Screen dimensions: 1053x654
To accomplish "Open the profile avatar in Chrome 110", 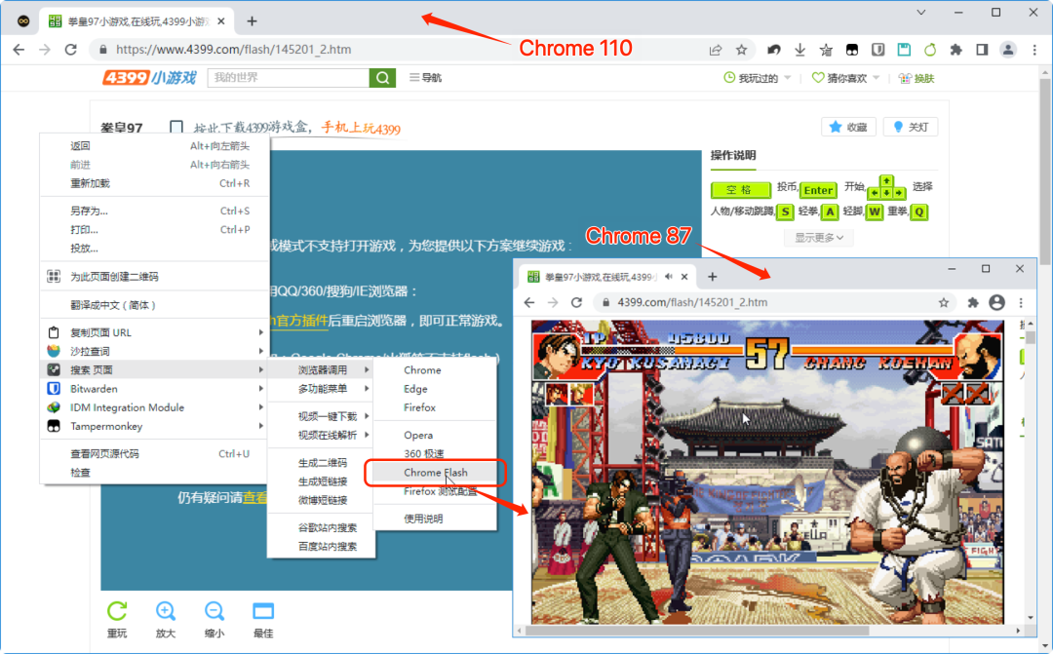I will [x=1008, y=50].
